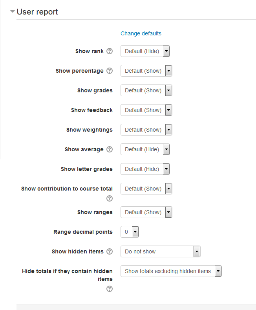Click help icon next to Show average
Image resolution: width=256 pixels, height=310 pixels.
click(110, 149)
